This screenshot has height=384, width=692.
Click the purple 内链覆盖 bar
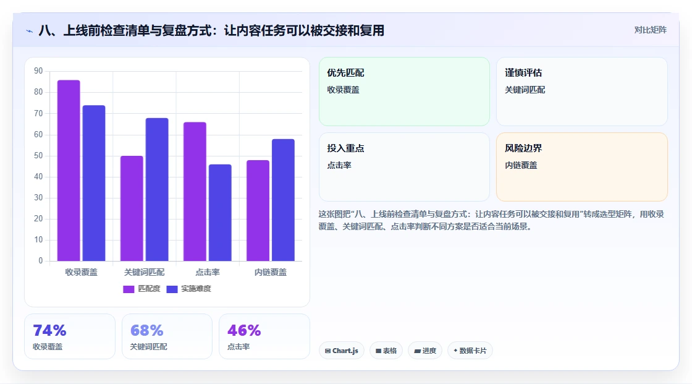[258, 210]
